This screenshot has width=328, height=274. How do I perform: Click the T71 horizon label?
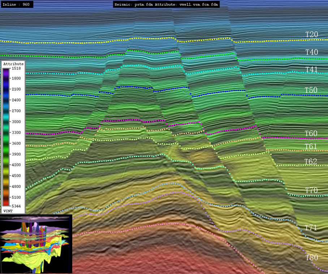point(311,228)
